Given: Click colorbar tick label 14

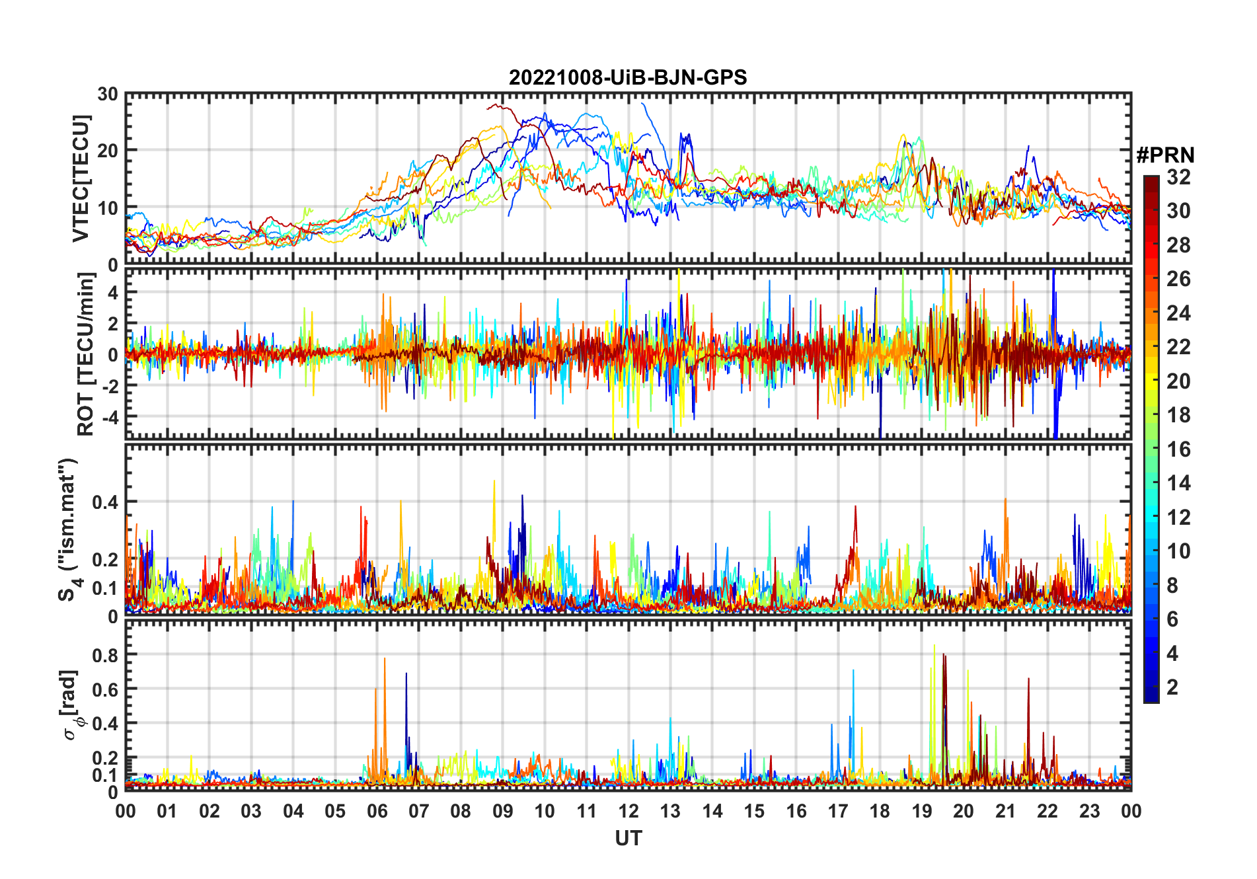Looking at the screenshot, I should (x=1178, y=483).
